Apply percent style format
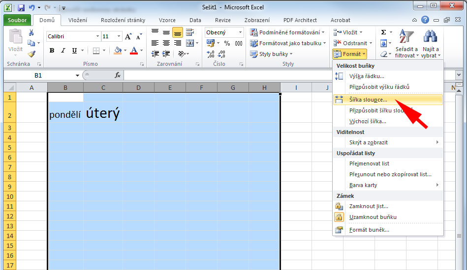 pos(227,43)
